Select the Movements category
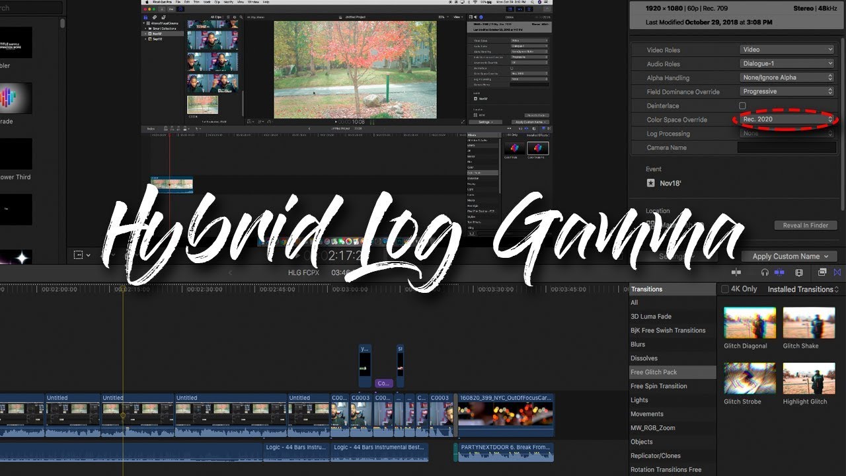 [x=672, y=414]
